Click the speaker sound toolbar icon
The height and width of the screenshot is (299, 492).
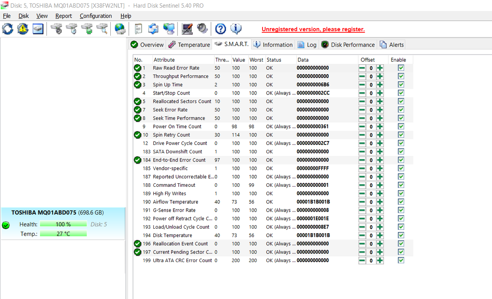point(202,29)
